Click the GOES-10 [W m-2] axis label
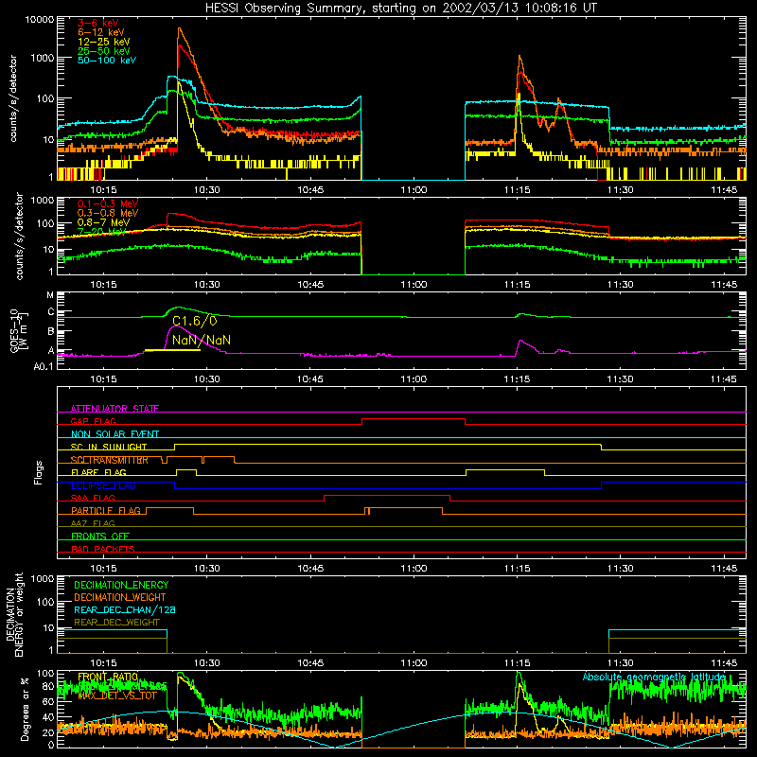 coord(19,330)
